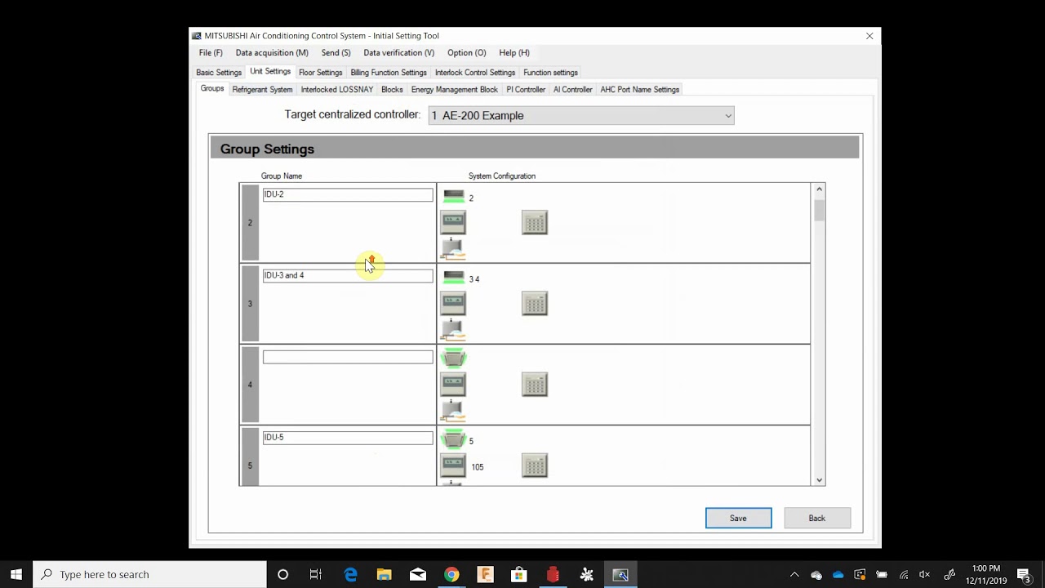Image resolution: width=1045 pixels, height=588 pixels.
Task: Open the Option (O) menu
Action: [466, 52]
